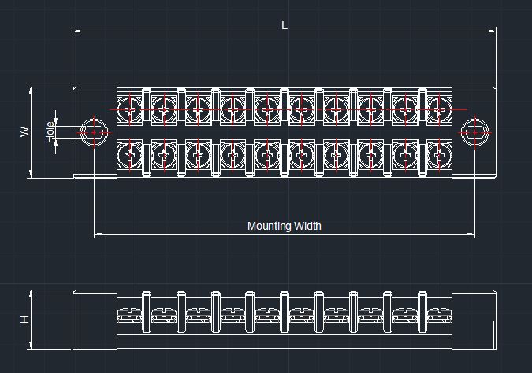Viewport: 532px width, 373px height.
Task: Select the "H" height dimension label
Action: [x=24, y=319]
